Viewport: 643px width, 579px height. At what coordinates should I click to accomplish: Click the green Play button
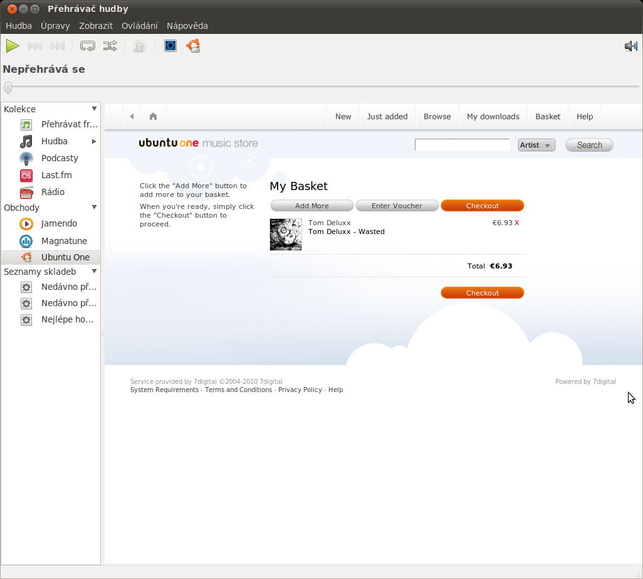pos(13,46)
